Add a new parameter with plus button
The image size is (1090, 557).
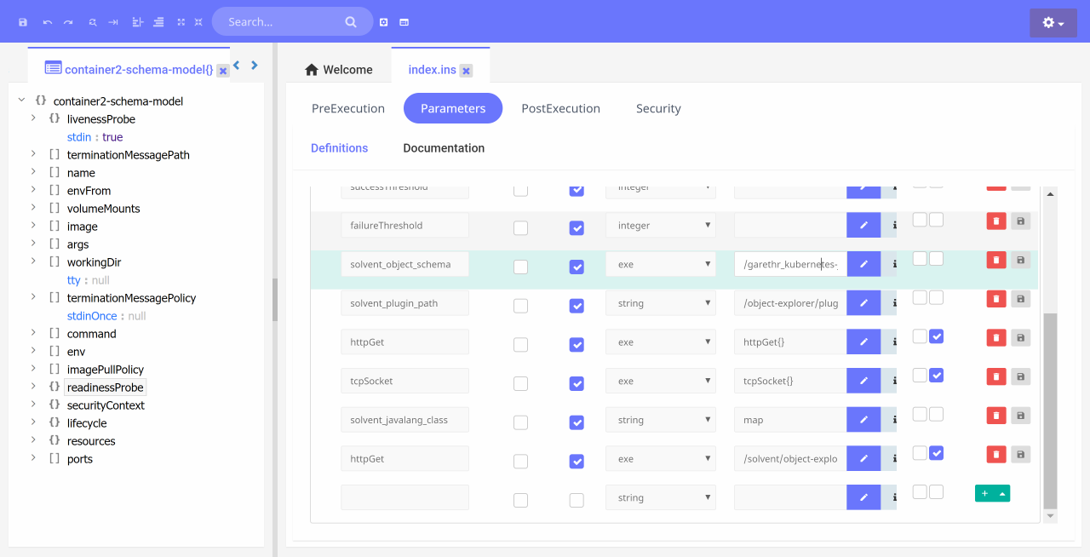tap(984, 493)
